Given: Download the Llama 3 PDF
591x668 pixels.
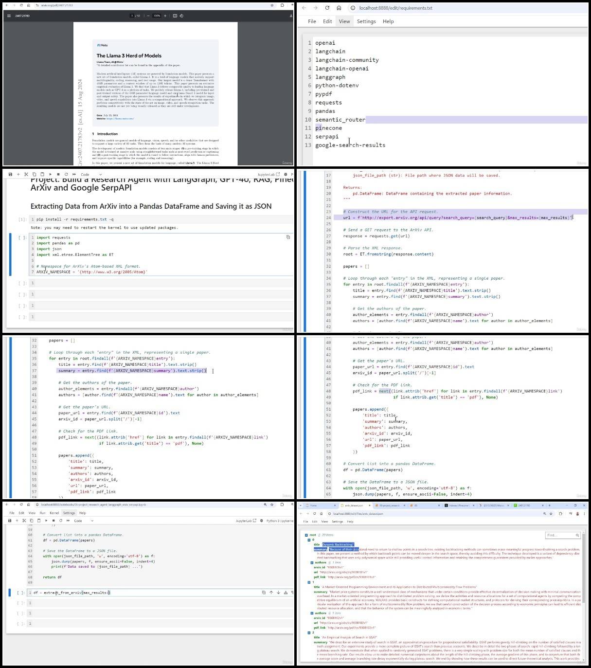Looking at the screenshot, I should tap(291, 16).
